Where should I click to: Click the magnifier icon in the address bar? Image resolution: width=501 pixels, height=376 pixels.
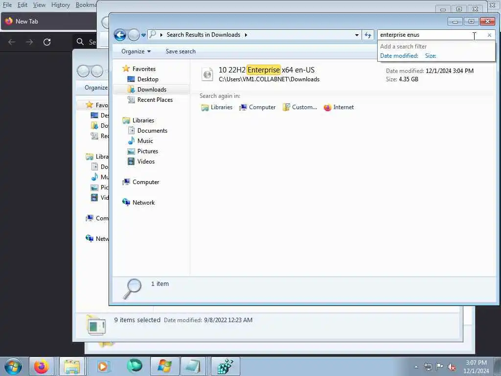coord(153,34)
